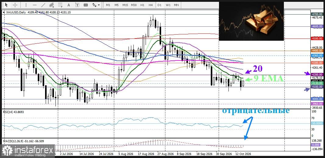This screenshot has width=325, height=158.
Task: Select the Fibonacci Retracement tool
Action: pos(60,5)
